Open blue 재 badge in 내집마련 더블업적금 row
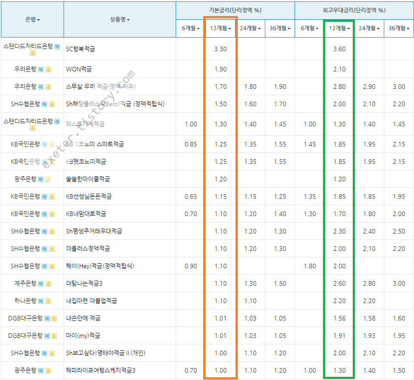The width and height of the screenshot is (414, 380). coord(41,301)
